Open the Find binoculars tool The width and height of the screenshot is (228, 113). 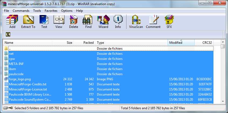click(x=88, y=22)
